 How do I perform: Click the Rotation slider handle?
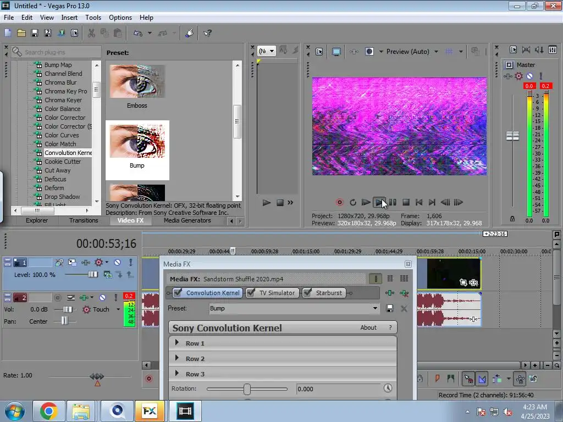247,389
